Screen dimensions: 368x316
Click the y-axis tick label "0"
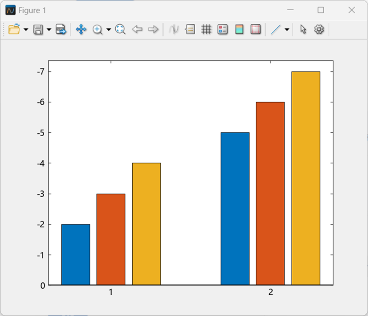[43, 285]
